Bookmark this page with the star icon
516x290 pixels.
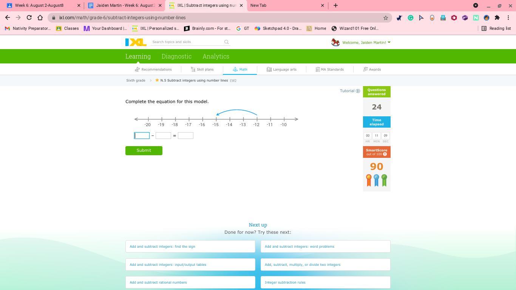click(386, 18)
